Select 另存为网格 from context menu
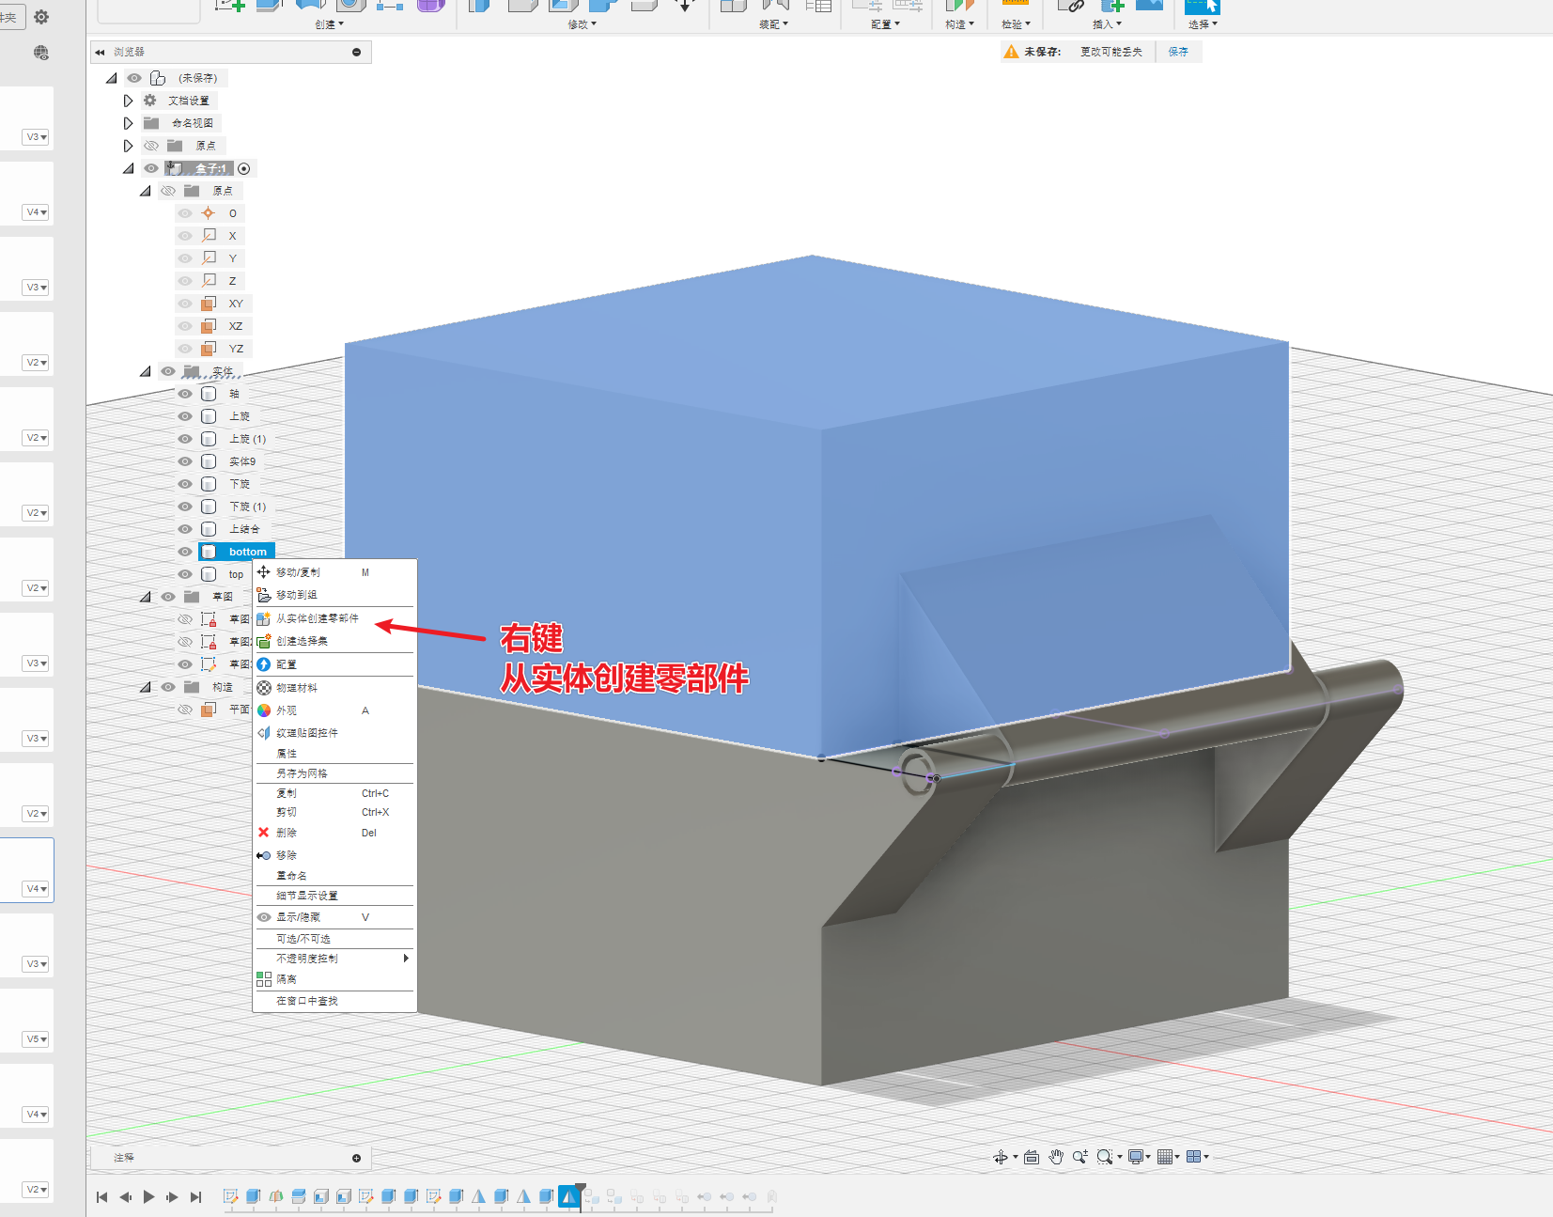This screenshot has height=1217, width=1553. (302, 773)
